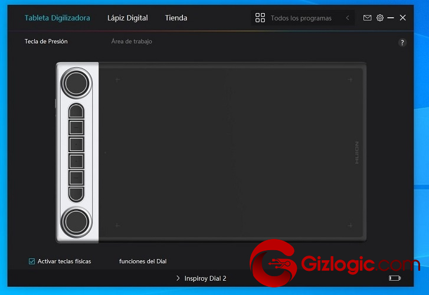This screenshot has height=295, width=429.
Task: Toggle the Activar teclas físicas checkbox
Action: pos(32,261)
